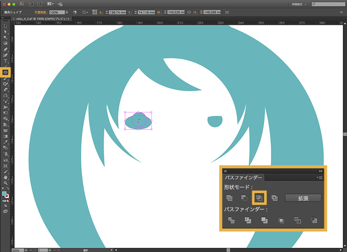The image size is (347, 252).
Task: Click the 拡張 expand button
Action: tap(303, 198)
